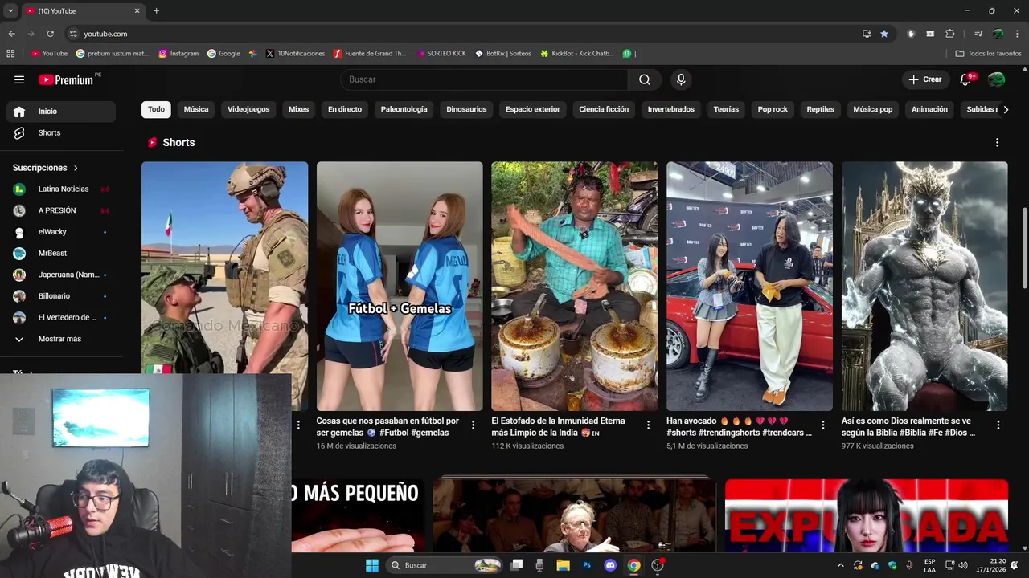Open EXPULSADA video thumbnail
This screenshot has height=578, width=1029.
[x=867, y=515]
